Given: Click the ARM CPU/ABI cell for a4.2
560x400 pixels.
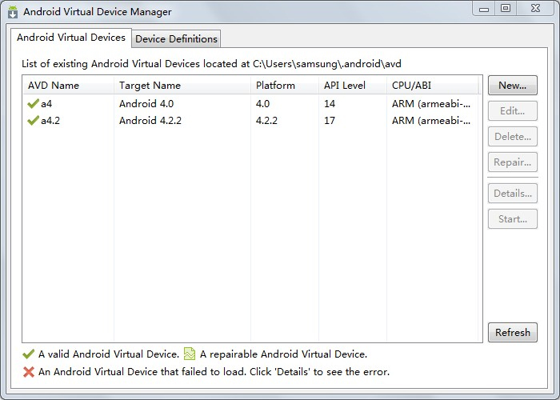Looking at the screenshot, I should 431,121.
